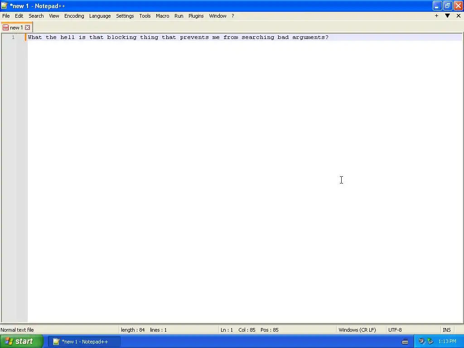Open the document list dropdown triangle
The height and width of the screenshot is (348, 464).
pyautogui.click(x=447, y=16)
